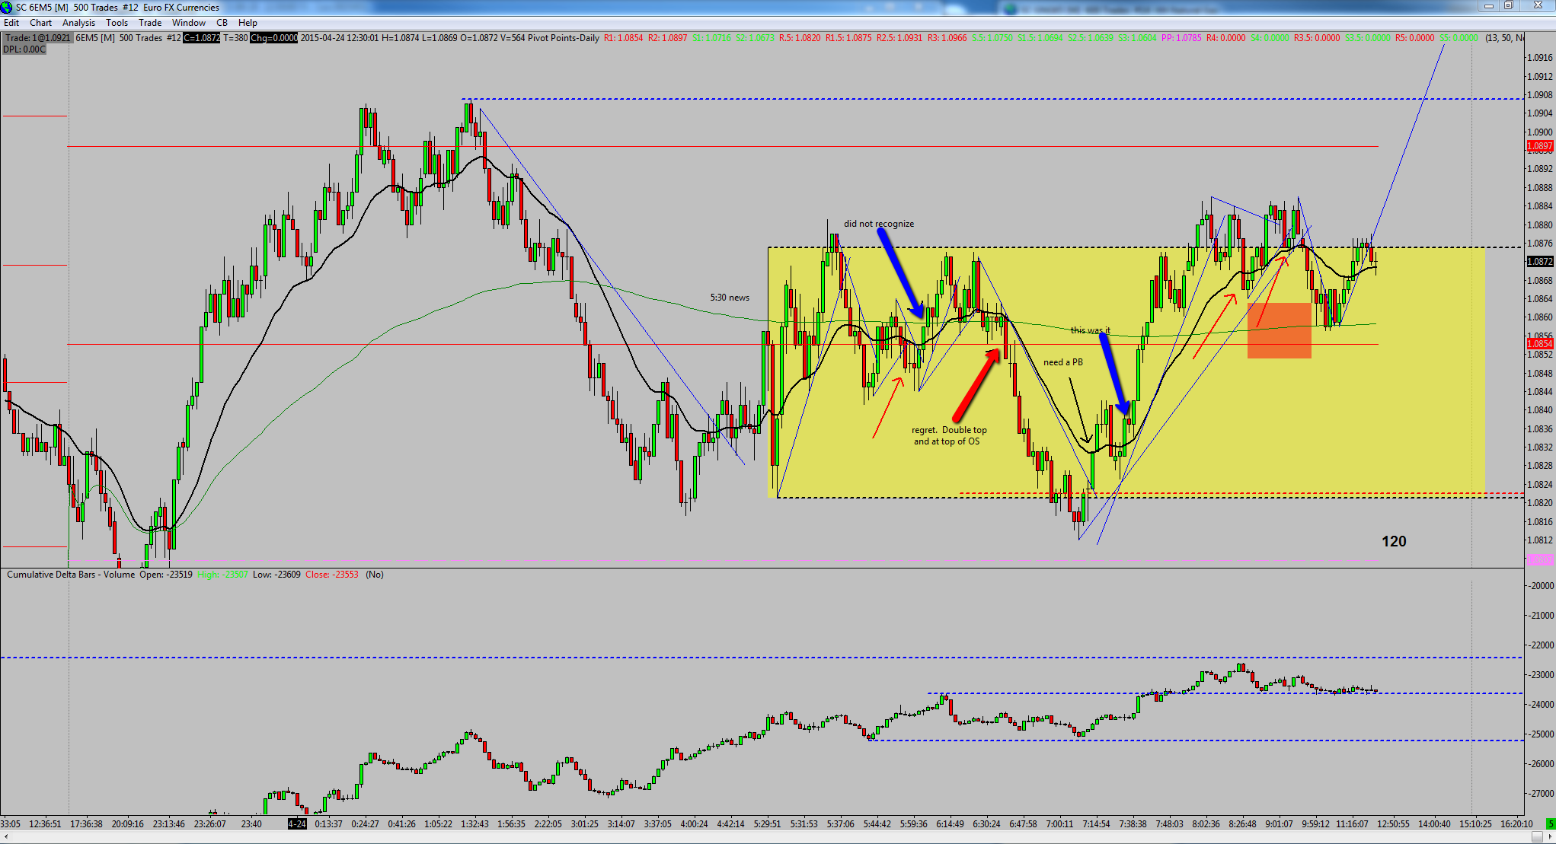Click the 'regret. Double top' chart annotation

pyautogui.click(x=949, y=430)
